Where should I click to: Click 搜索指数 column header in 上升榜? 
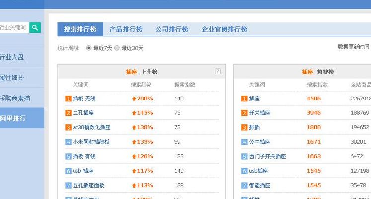click(x=185, y=85)
